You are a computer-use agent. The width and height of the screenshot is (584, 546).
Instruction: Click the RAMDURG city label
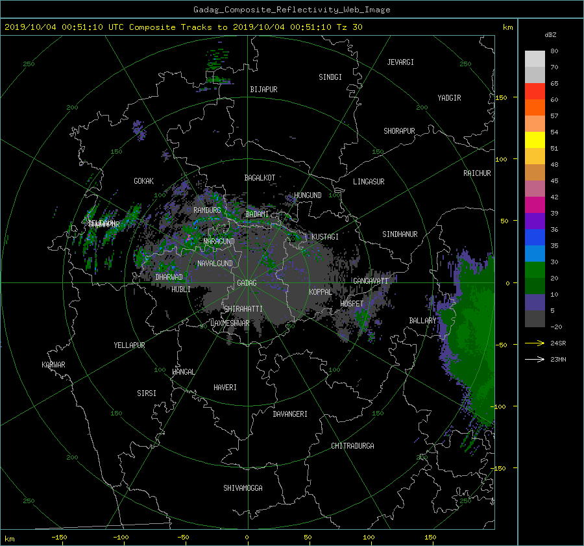(x=207, y=210)
